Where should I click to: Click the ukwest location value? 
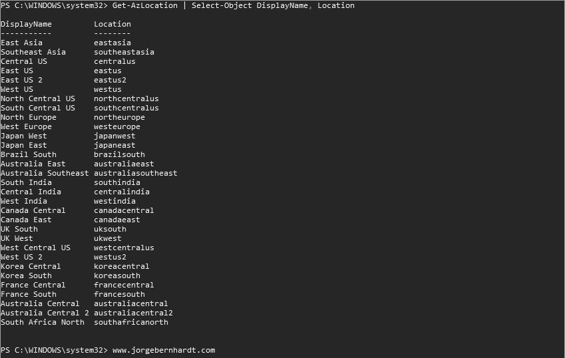coord(108,238)
